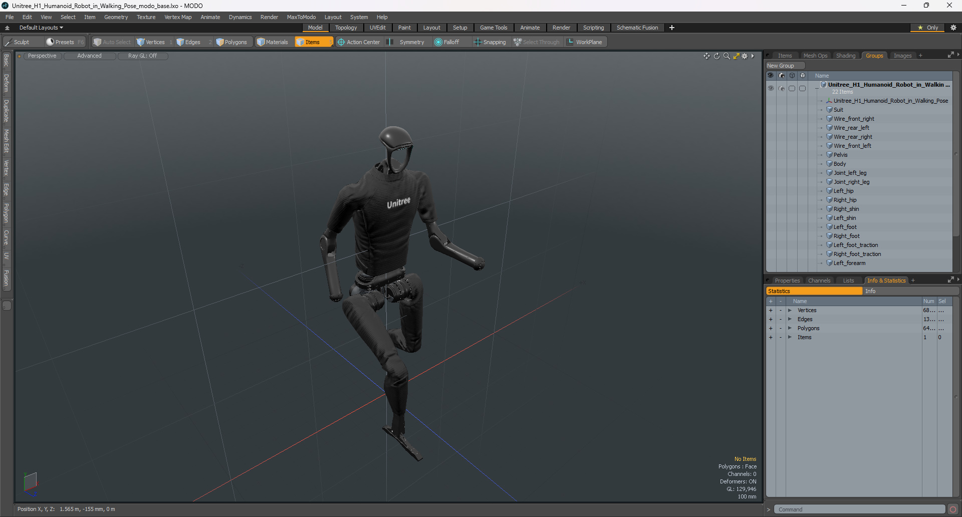This screenshot has height=517, width=962.
Task: Click plus button on Polygons statistics row
Action: pos(771,329)
